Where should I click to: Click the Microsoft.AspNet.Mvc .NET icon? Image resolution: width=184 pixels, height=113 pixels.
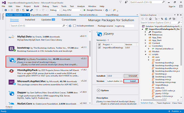(12, 82)
